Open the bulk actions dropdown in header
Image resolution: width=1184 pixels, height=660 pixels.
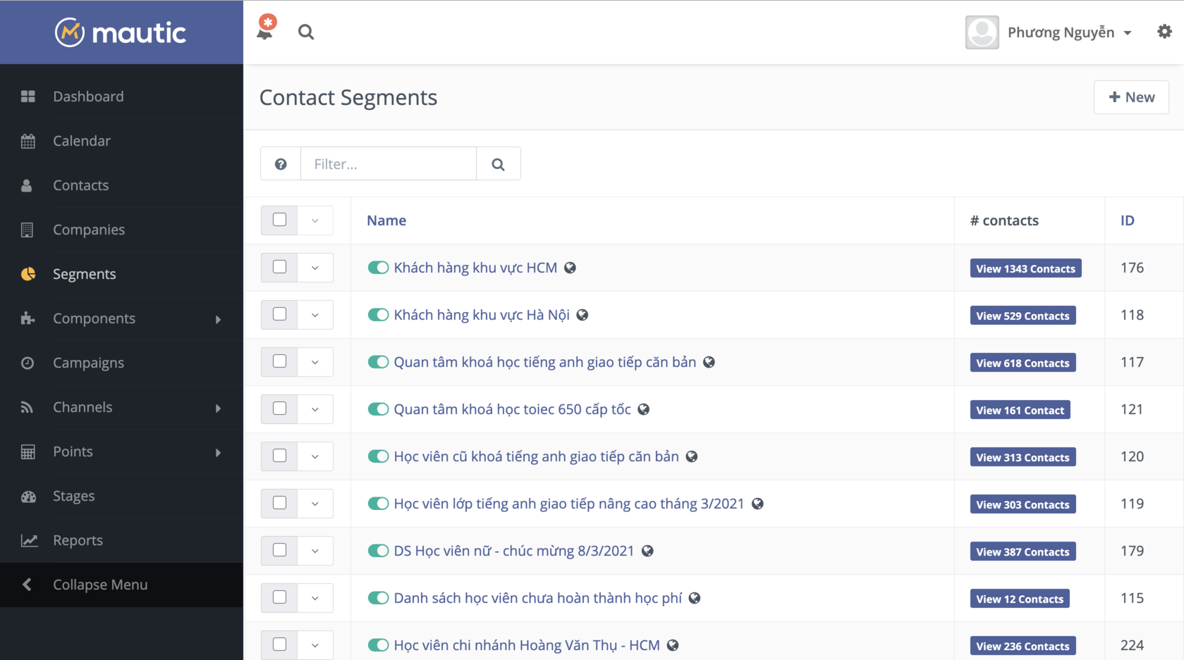(315, 220)
